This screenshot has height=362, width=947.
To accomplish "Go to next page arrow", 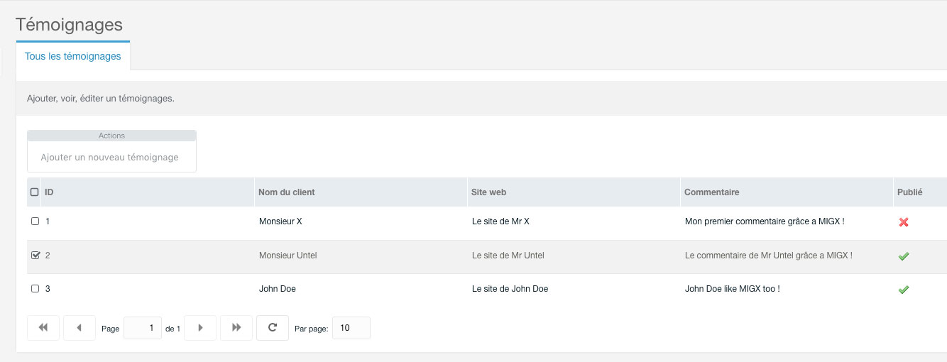I will tap(200, 328).
